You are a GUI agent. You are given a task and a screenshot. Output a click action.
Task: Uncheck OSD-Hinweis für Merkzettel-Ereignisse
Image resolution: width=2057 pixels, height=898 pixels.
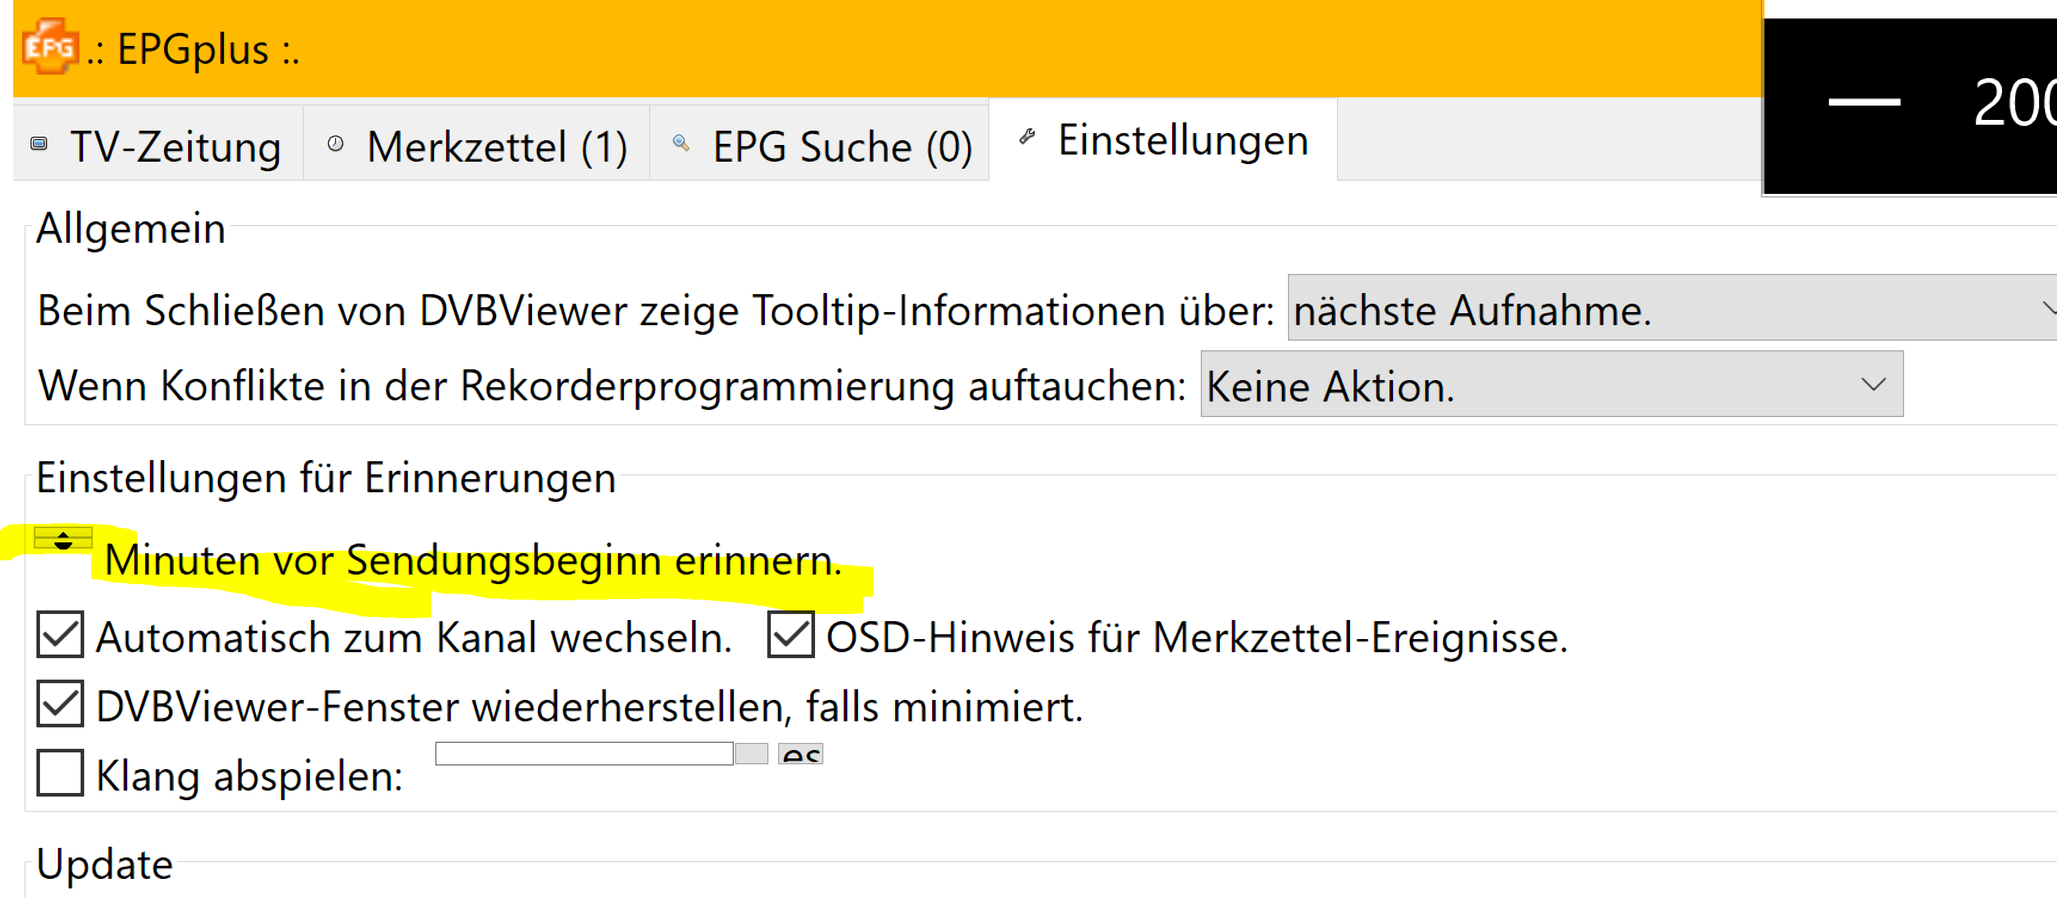[x=791, y=635]
